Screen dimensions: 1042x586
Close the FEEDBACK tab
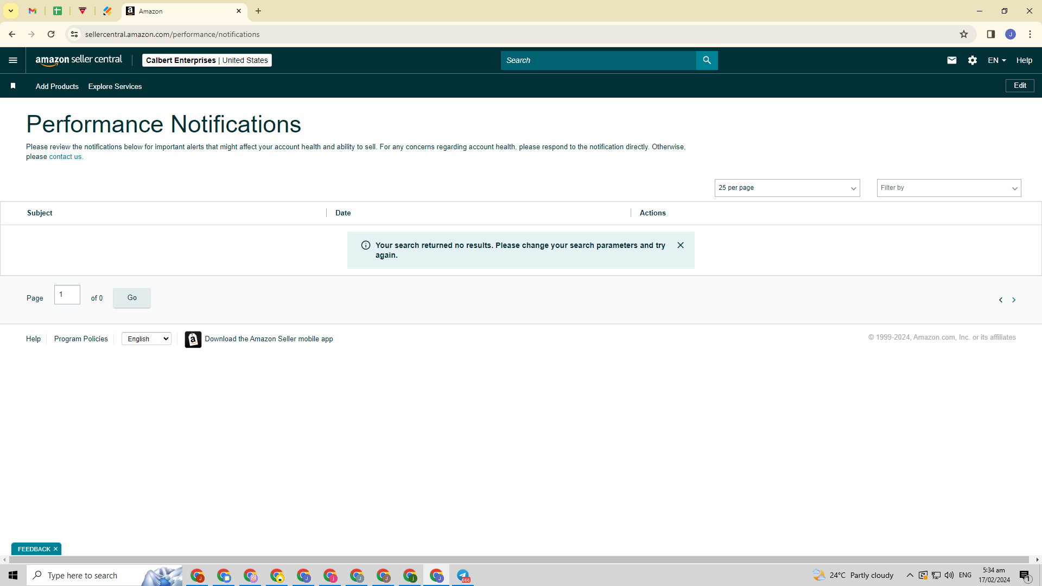[55, 549]
